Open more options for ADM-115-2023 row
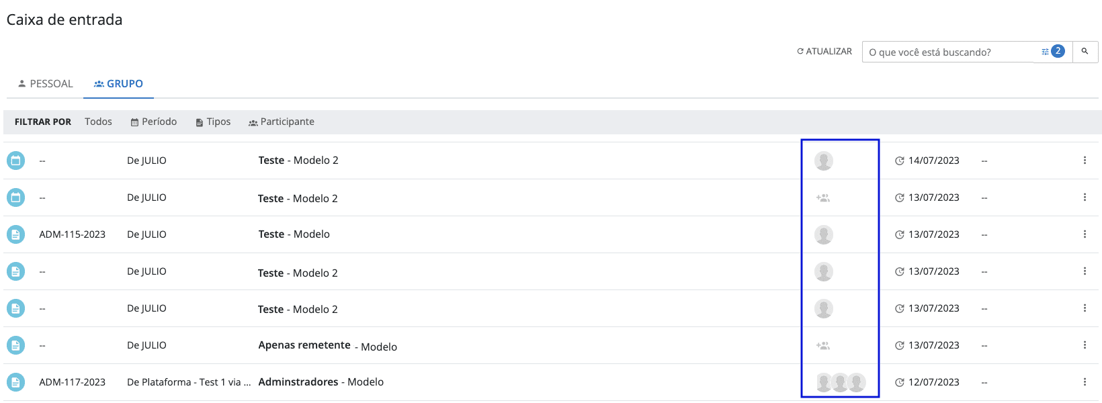 click(1085, 234)
